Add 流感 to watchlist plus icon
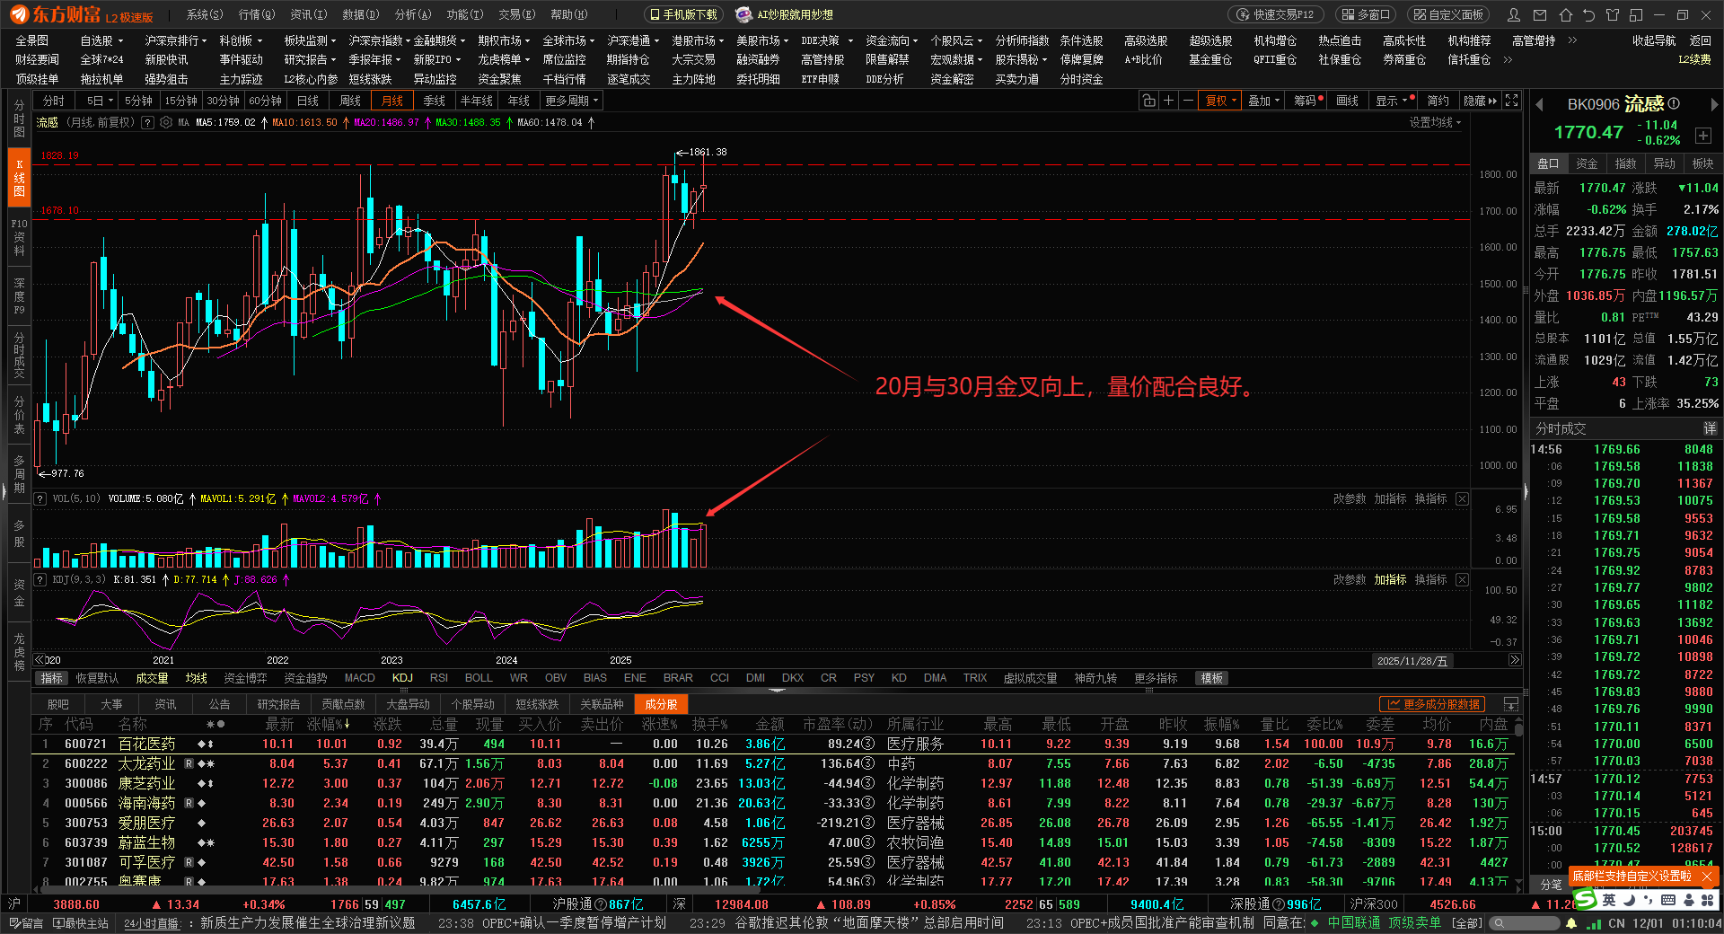The width and height of the screenshot is (1724, 934). click(1702, 136)
